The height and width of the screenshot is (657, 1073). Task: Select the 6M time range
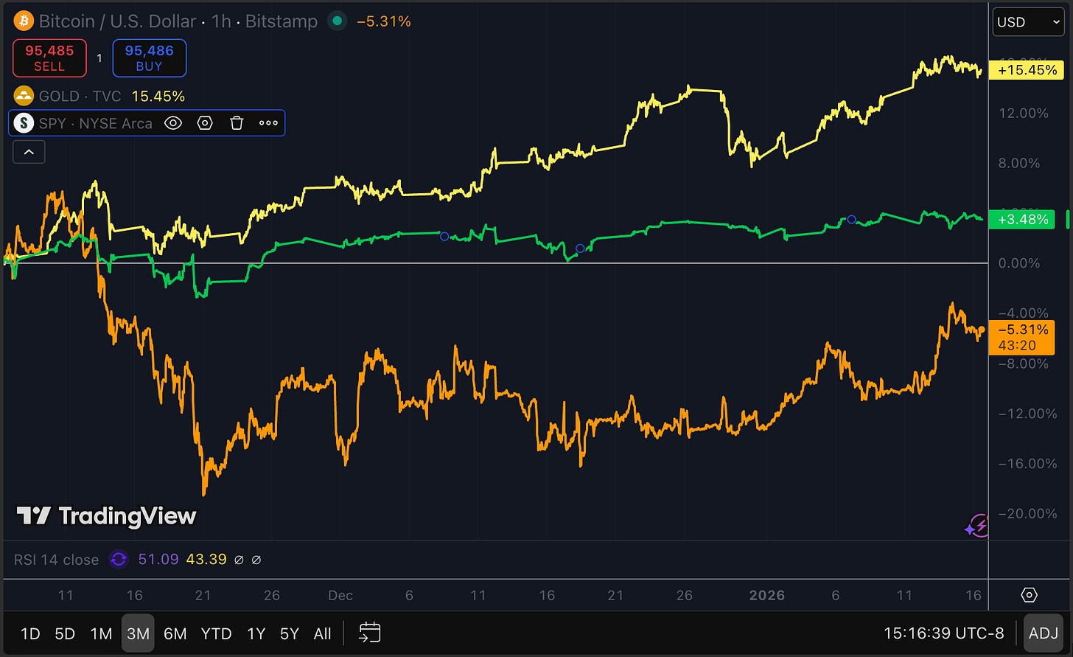(x=175, y=634)
